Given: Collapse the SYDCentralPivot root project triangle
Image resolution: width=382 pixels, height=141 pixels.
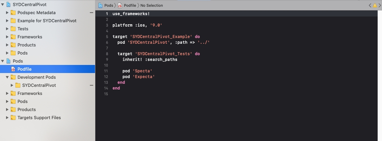Looking at the screenshot, I should coord(3,5).
